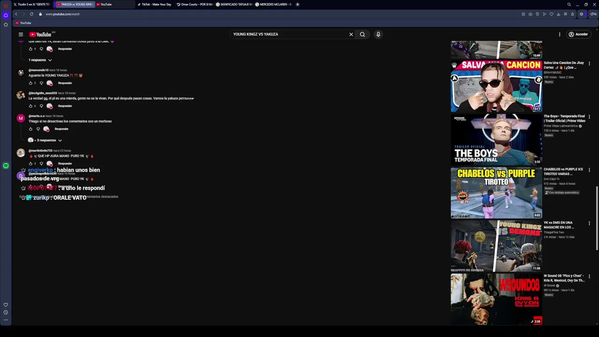The height and width of the screenshot is (337, 599).
Task: Open the browser profile icon
Action: click(x=572, y=14)
